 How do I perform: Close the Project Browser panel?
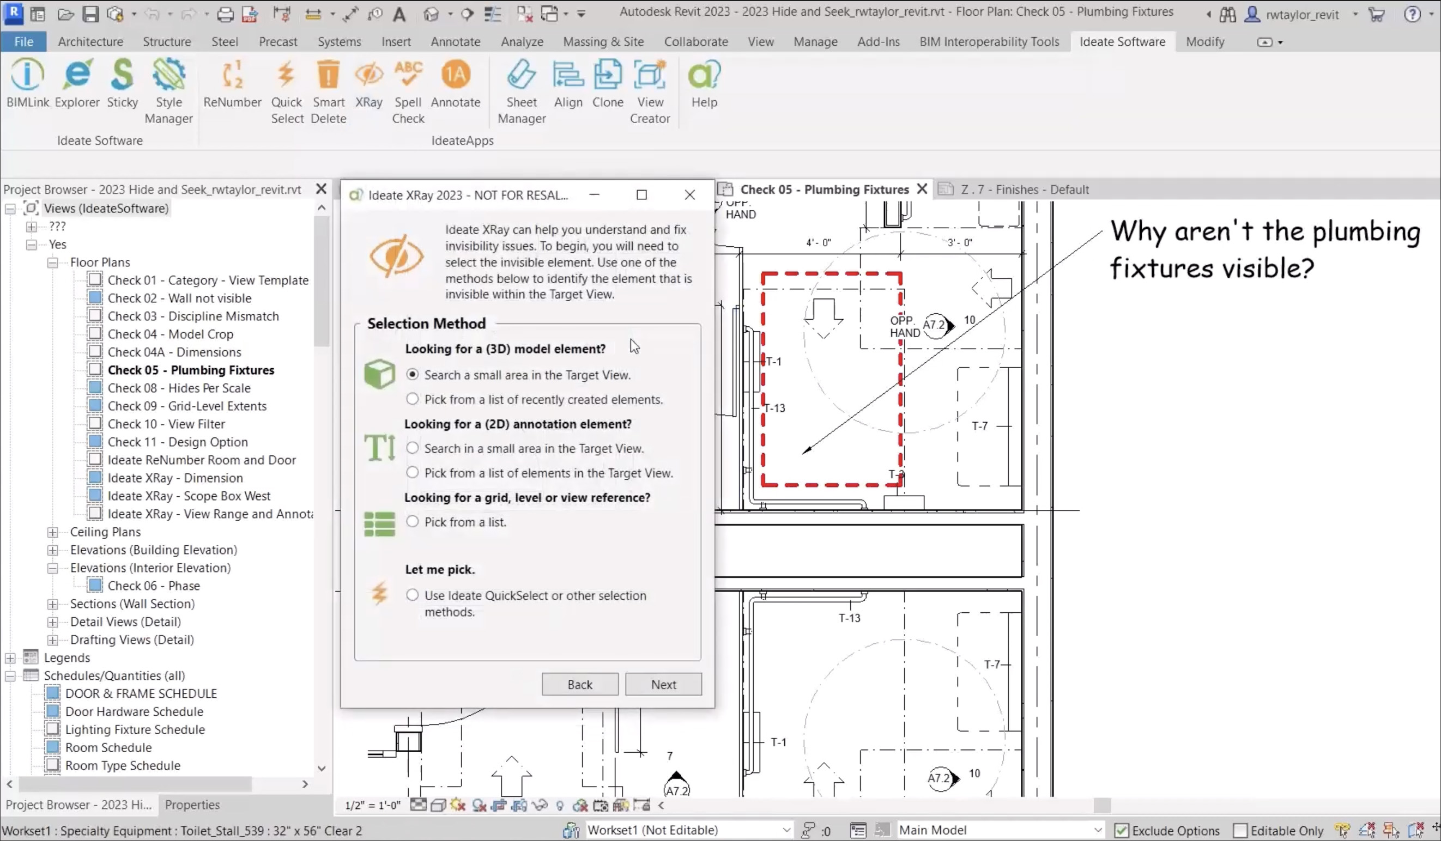pos(322,189)
